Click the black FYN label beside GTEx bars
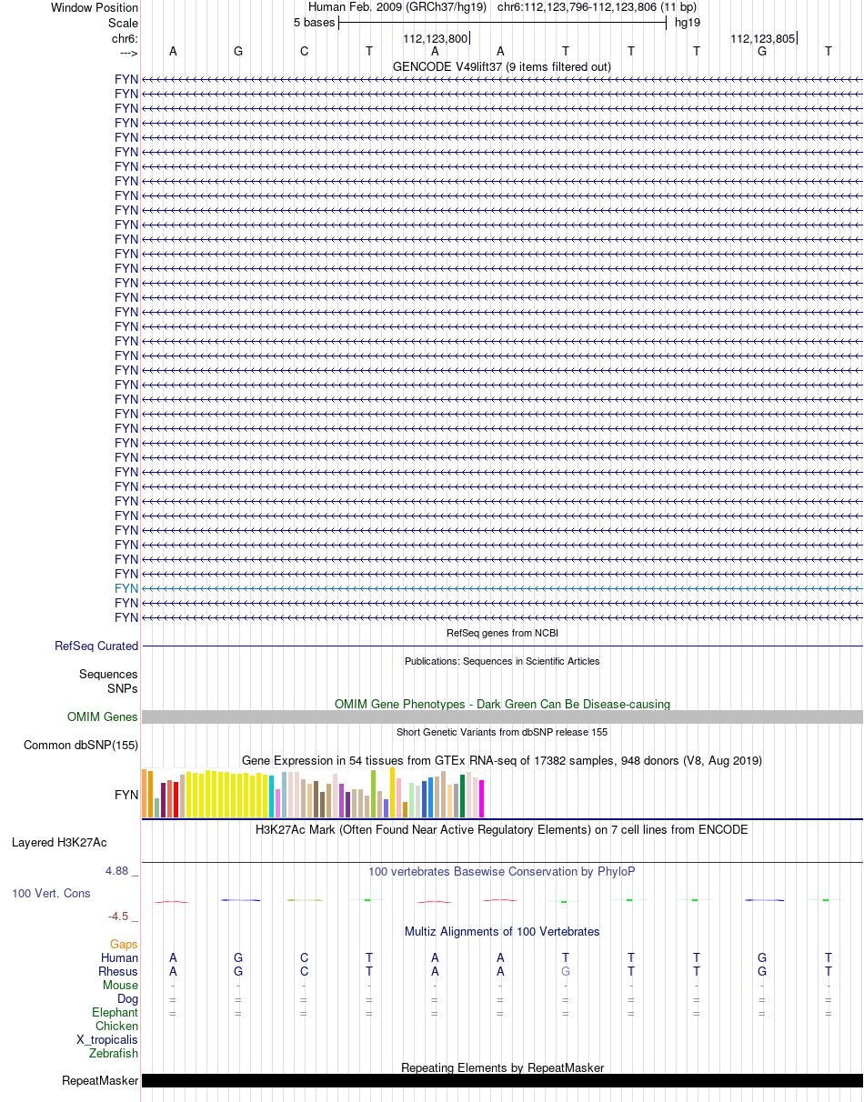Screen dimensions: 864x1102 [126, 795]
